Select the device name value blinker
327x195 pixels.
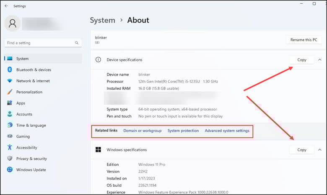[x=144, y=74]
